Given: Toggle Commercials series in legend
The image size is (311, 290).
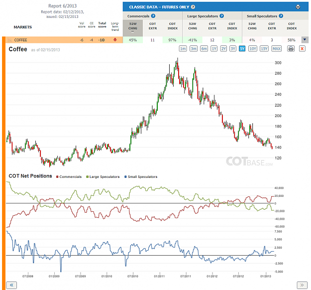Looking at the screenshot, I should (x=69, y=176).
